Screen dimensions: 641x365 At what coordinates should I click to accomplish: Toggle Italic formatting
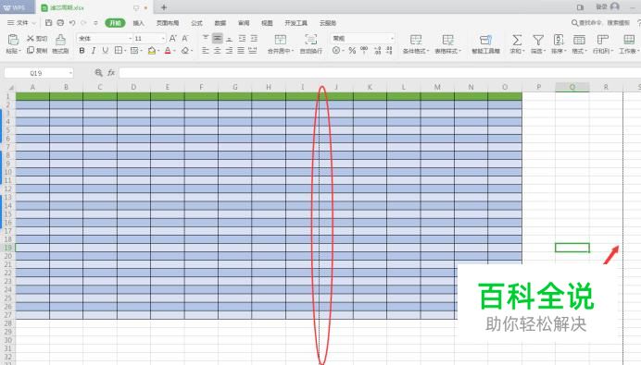pos(94,51)
